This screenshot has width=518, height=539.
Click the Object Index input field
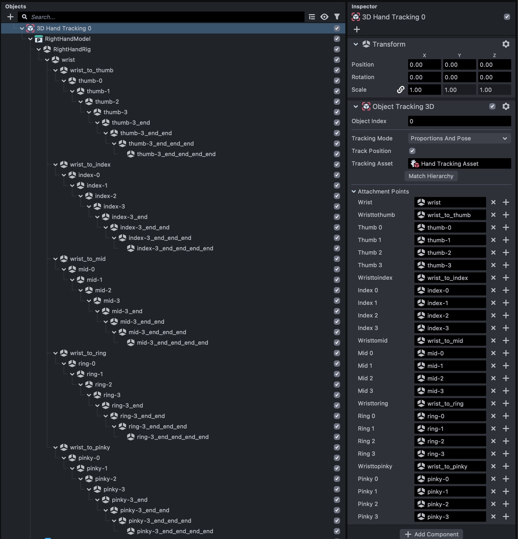pos(459,121)
